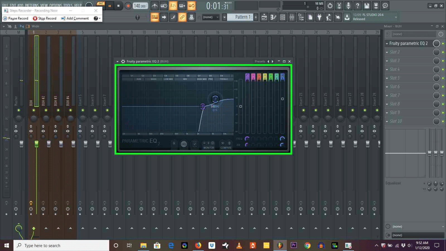Click the Mixer view toolbar icon
The image size is (446, 251).
coord(292,17)
